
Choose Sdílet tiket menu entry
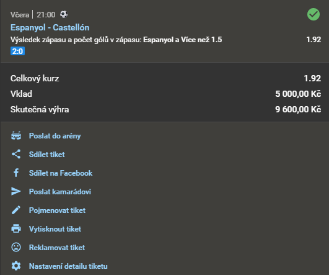click(47, 155)
